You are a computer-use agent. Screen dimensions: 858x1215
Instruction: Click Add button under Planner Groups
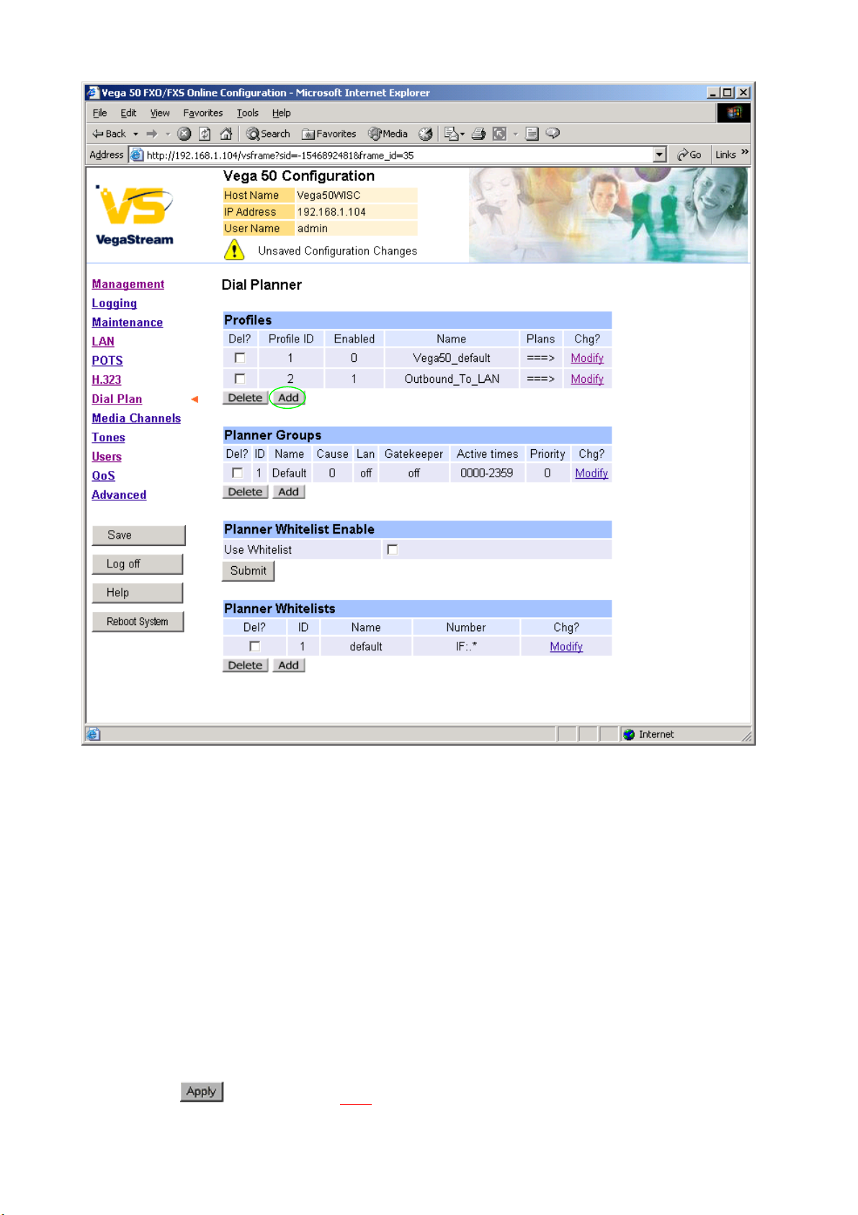coord(288,492)
